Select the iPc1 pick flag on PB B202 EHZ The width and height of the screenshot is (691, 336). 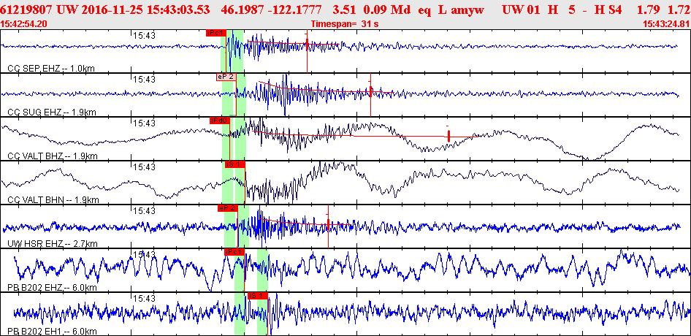(x=234, y=252)
